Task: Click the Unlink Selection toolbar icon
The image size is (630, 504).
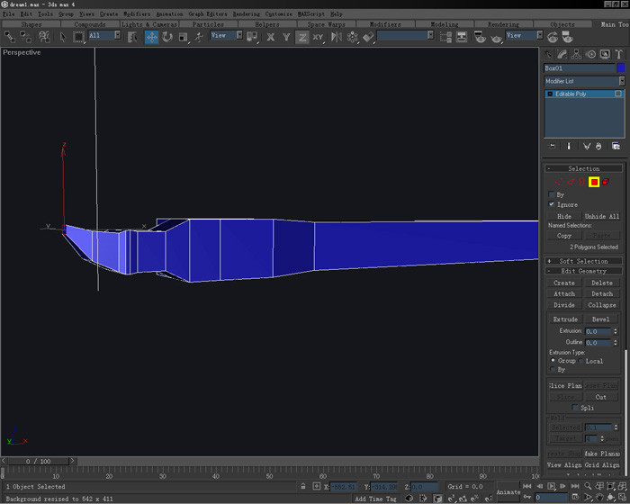Action: 26,37
